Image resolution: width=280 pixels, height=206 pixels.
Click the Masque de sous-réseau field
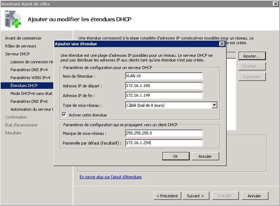click(x=164, y=133)
